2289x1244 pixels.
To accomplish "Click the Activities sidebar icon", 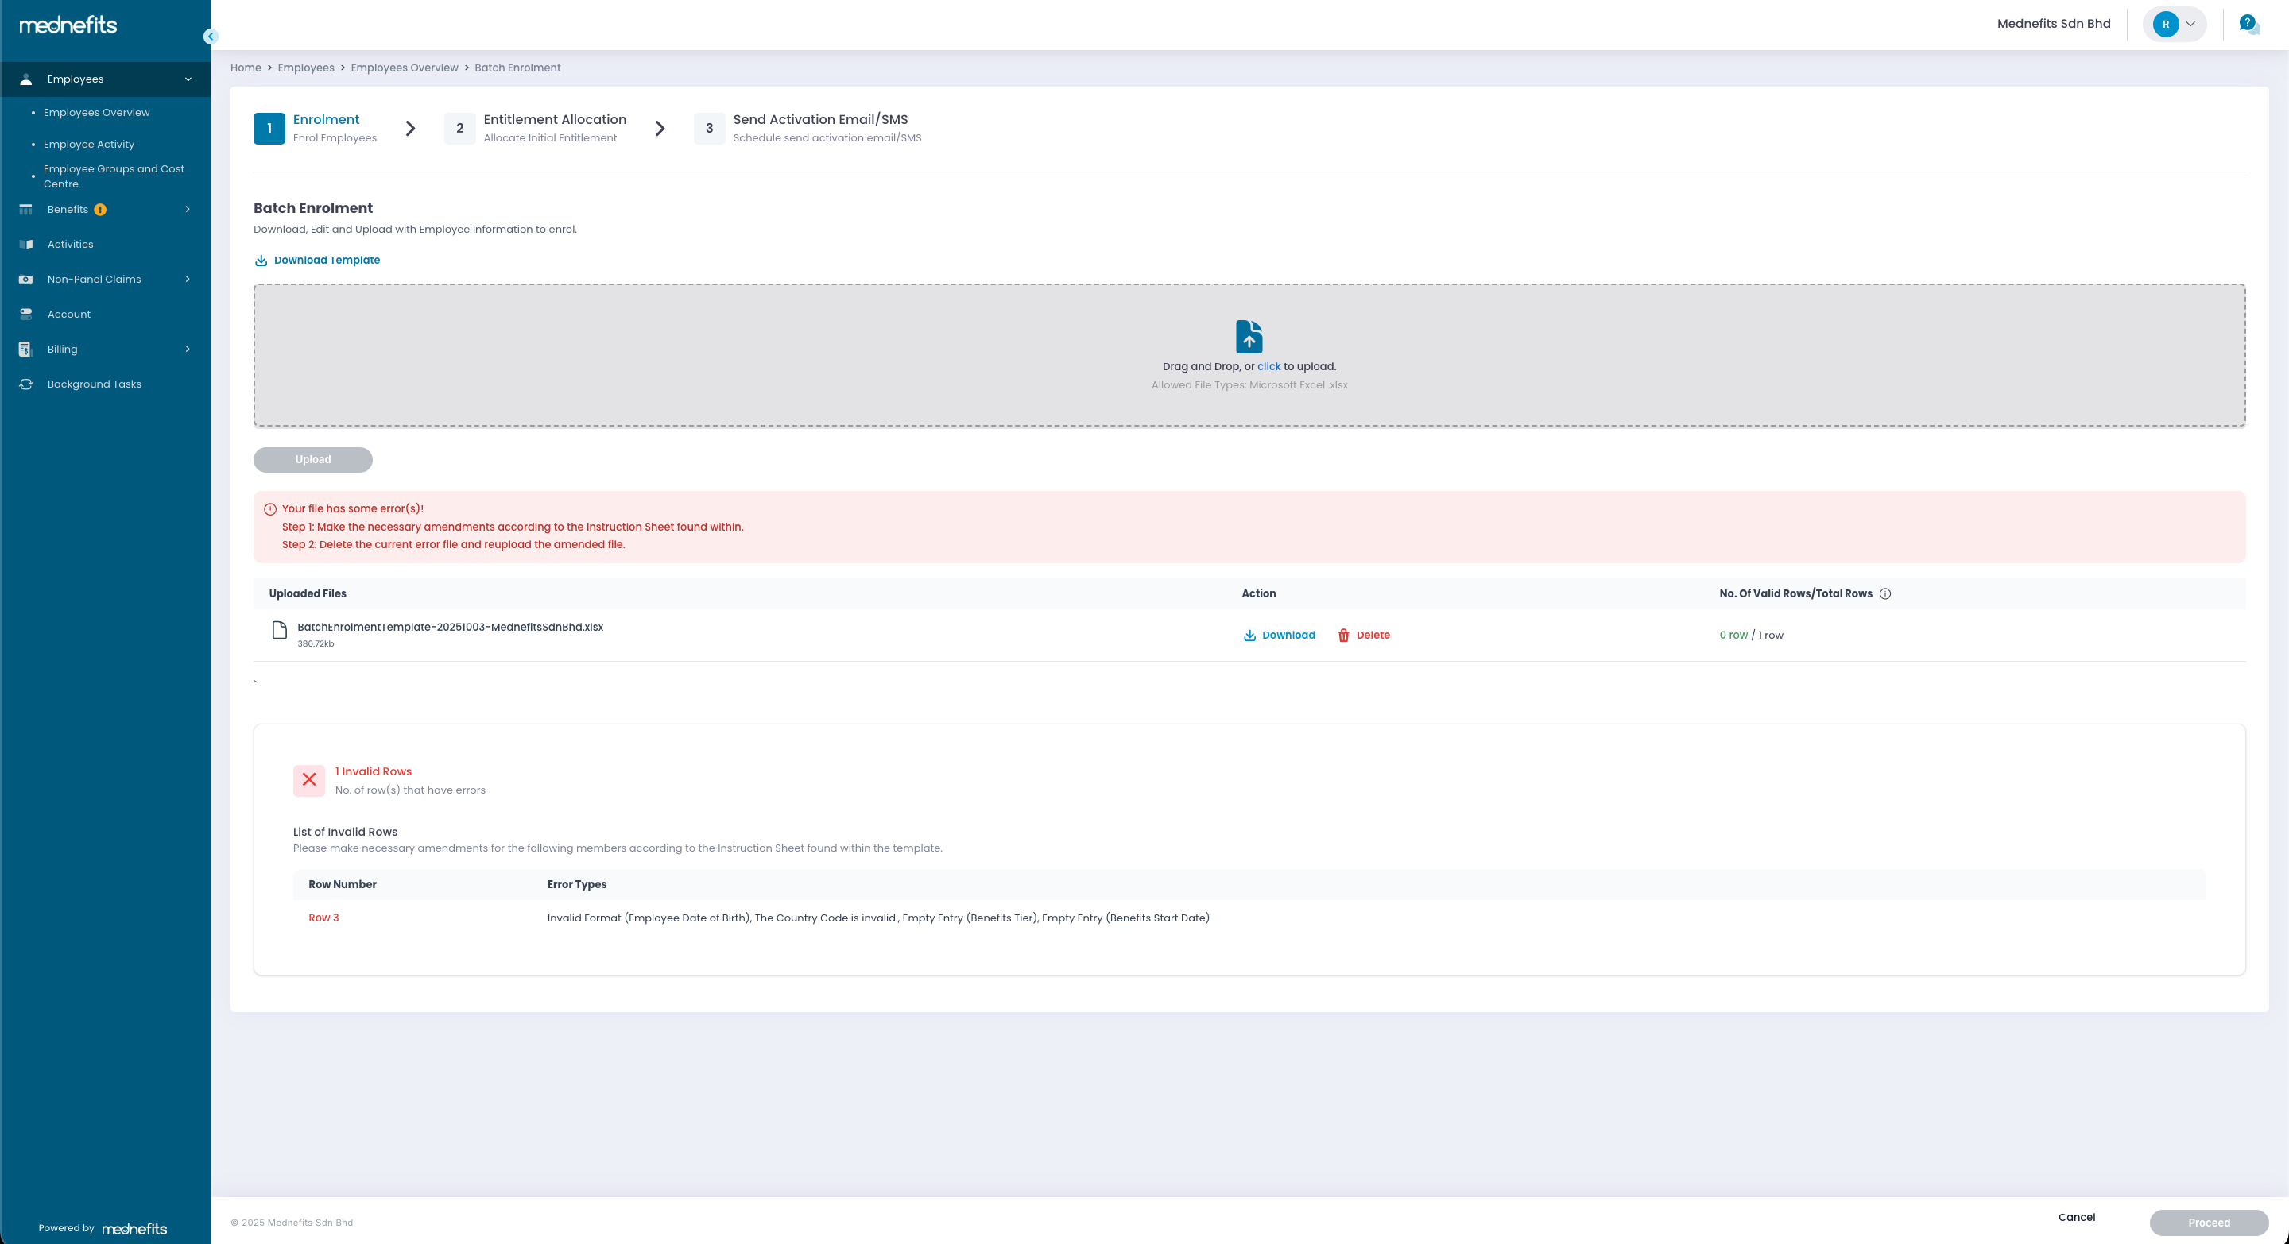I will point(25,244).
